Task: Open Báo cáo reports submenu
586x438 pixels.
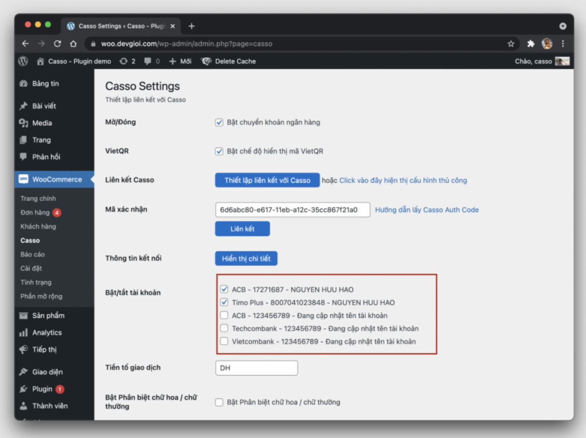Action: click(x=33, y=254)
